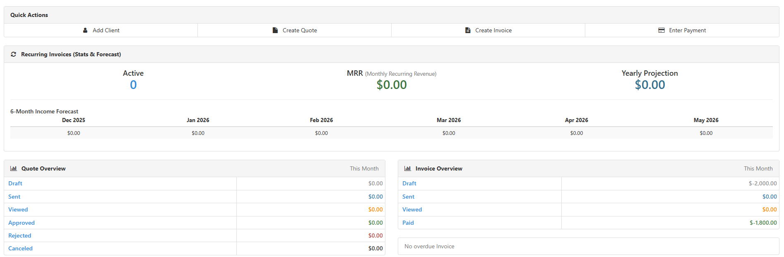Image resolution: width=784 pixels, height=257 pixels.
Task: Click the Enter Payment credit card icon
Action: click(661, 30)
